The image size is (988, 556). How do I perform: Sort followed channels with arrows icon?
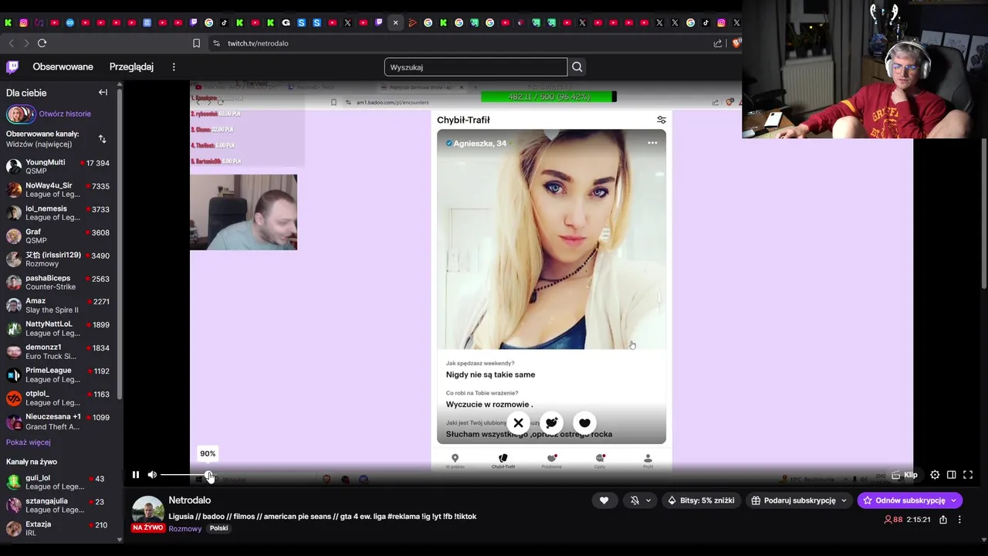[102, 139]
